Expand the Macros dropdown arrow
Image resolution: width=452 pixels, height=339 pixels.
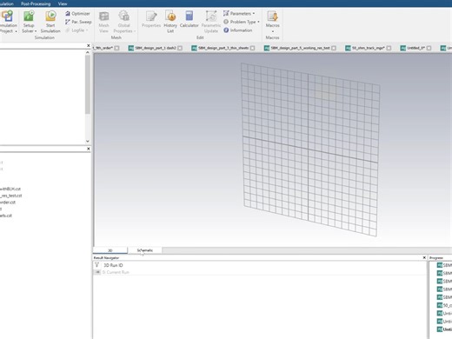pyautogui.click(x=272, y=31)
